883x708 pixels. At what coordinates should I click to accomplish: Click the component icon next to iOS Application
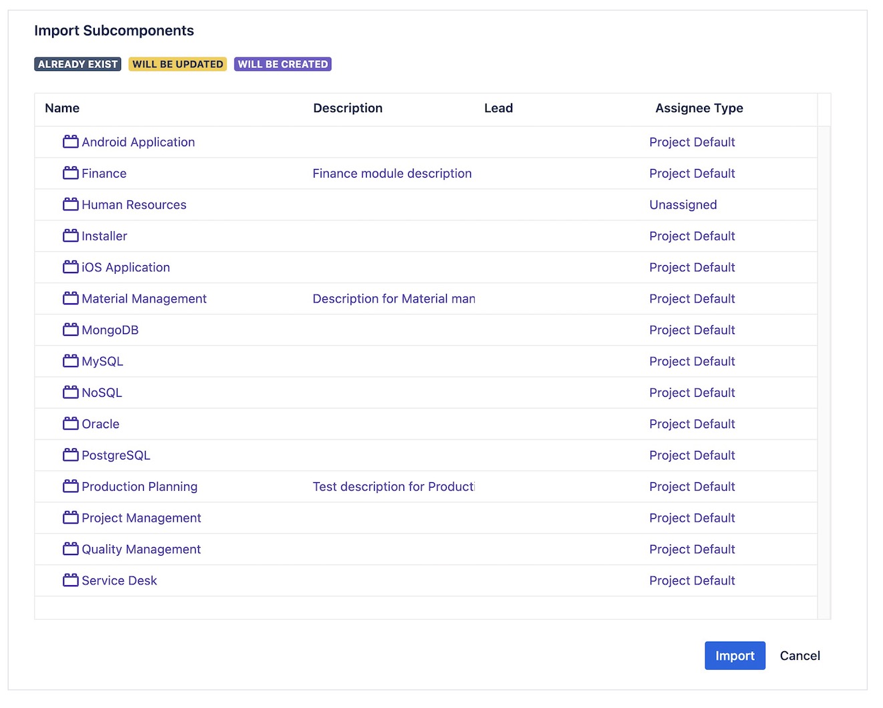(x=71, y=267)
